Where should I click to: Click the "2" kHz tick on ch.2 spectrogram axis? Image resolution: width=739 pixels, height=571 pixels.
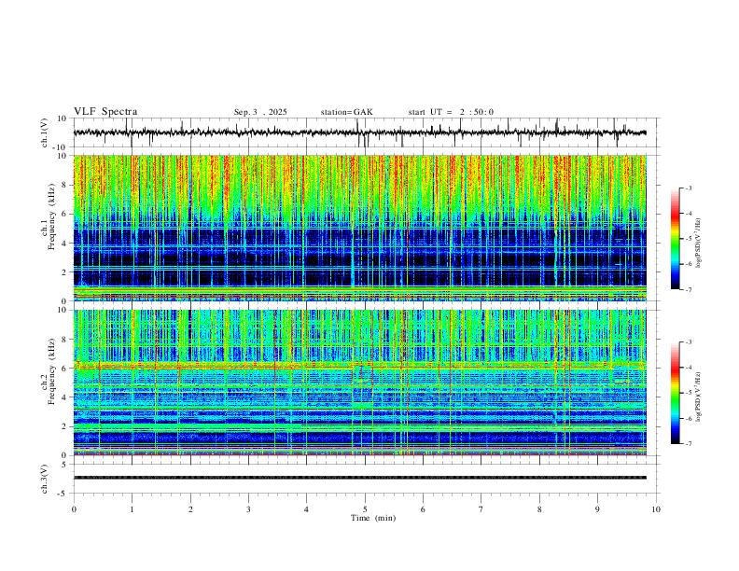[64, 426]
